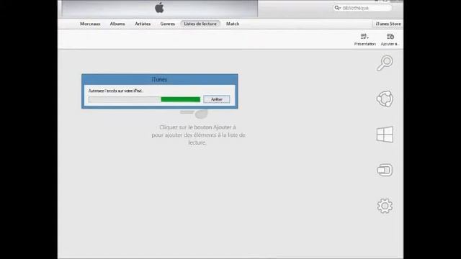Click the Ajouter à playlist icon

click(x=390, y=40)
